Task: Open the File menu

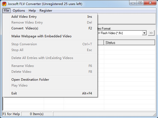Action: (x=6, y=11)
